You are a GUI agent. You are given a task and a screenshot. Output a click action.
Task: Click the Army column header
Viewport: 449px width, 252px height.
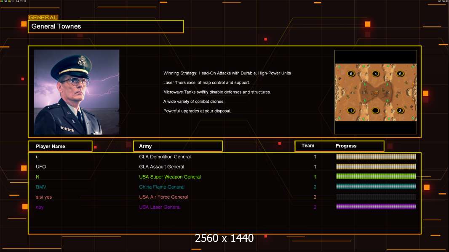178,146
